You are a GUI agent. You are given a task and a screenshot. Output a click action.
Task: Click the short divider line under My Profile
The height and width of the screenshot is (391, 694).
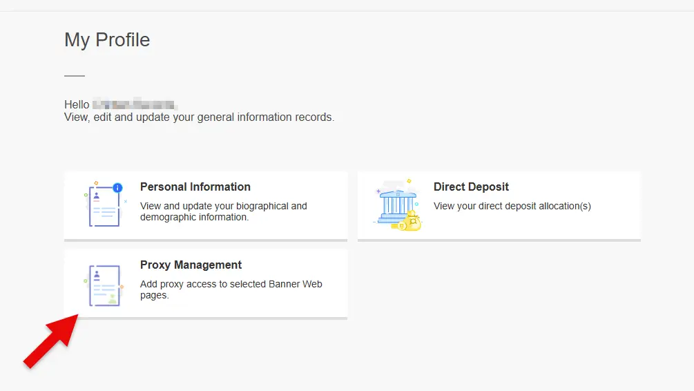point(75,75)
